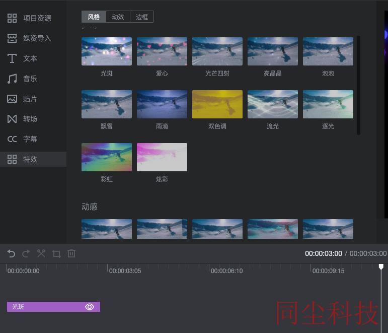Select the 炫彩 effect thumbnail
Viewport: 388px width, 333px height.
[x=162, y=157]
